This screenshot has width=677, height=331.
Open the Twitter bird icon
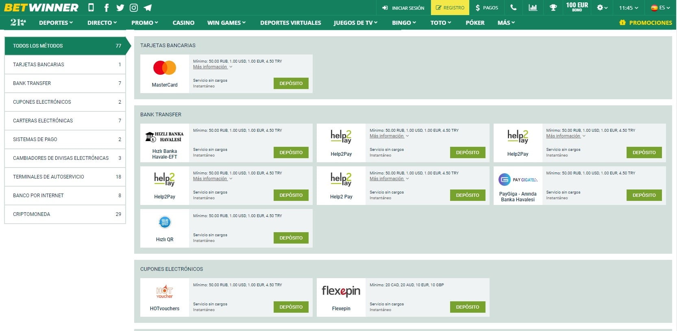120,8
